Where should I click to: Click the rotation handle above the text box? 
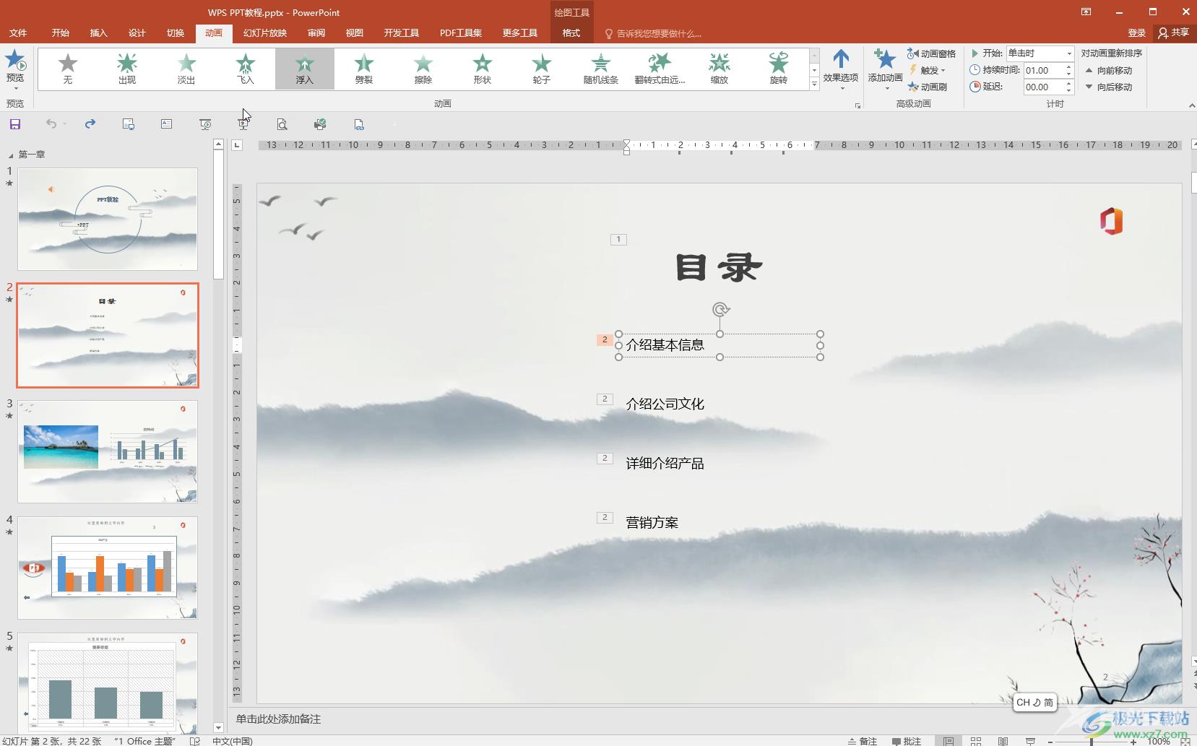720,310
